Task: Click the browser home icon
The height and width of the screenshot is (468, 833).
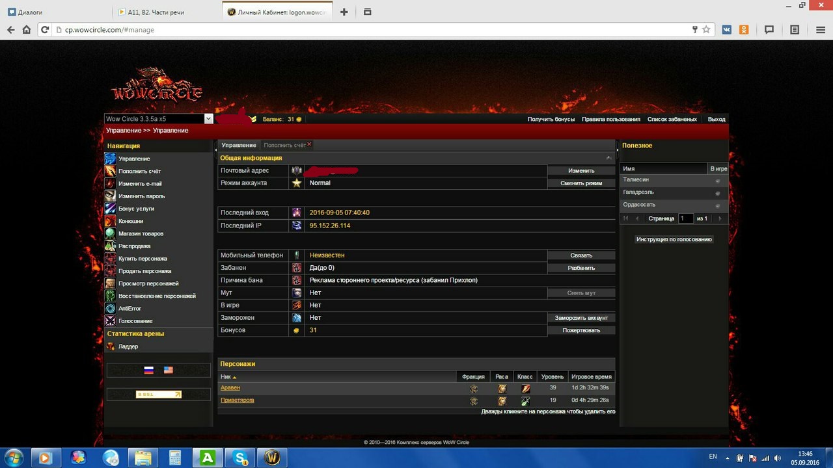Action: point(27,29)
